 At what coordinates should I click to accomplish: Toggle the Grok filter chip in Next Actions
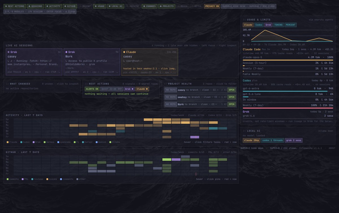[129, 89]
